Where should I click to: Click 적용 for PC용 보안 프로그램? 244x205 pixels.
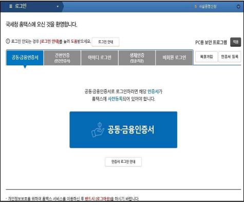tap(235, 42)
